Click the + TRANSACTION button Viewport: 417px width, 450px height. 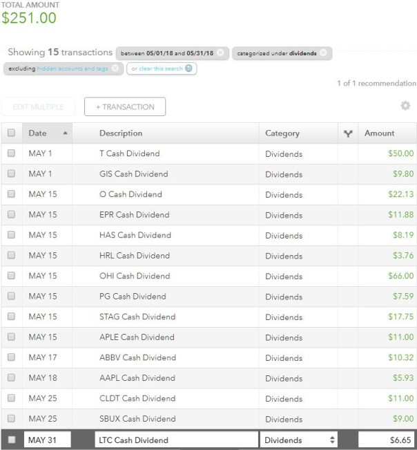(124, 107)
